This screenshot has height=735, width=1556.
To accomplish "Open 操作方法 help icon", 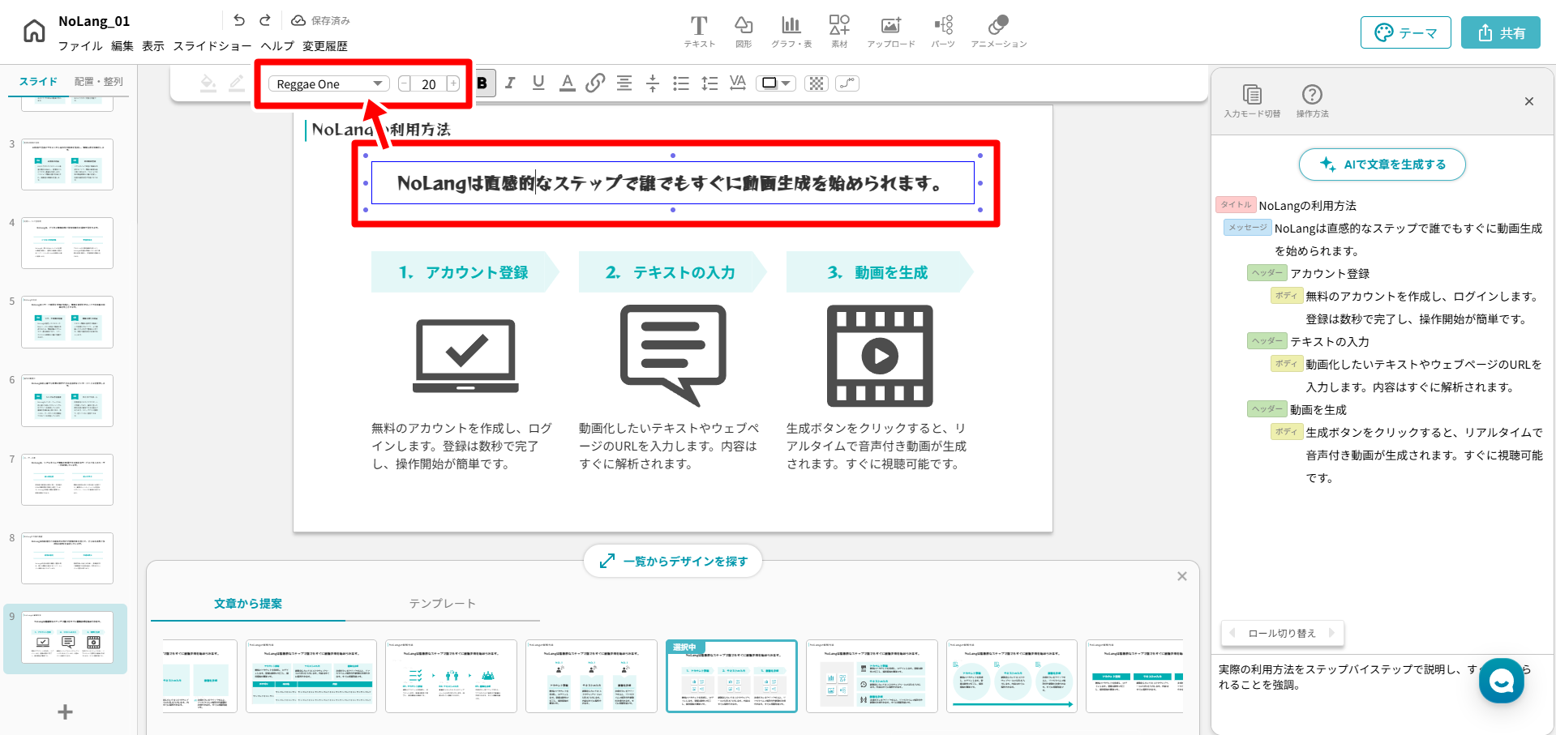I will coord(1312,101).
